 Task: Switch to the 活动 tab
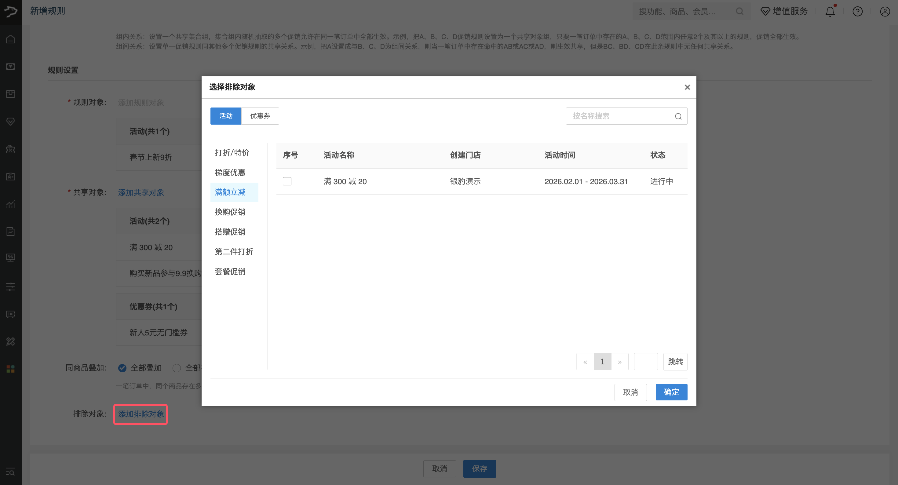click(x=225, y=116)
